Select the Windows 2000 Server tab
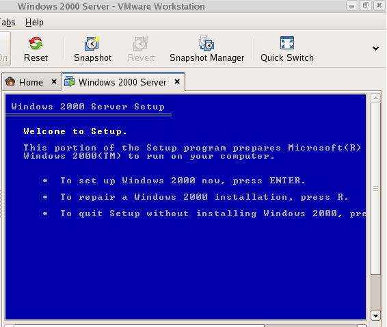Viewport: 387px width, 327px height. click(122, 82)
